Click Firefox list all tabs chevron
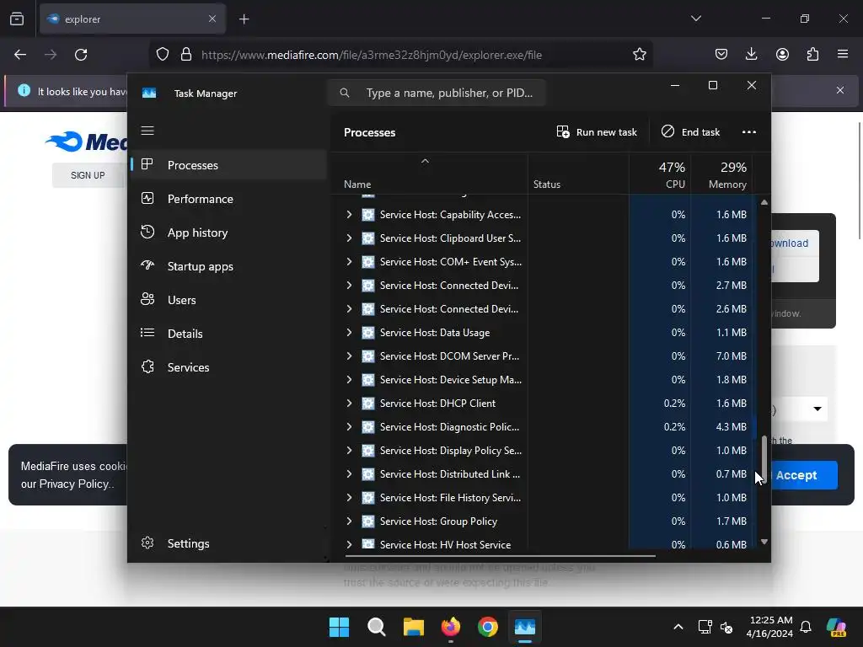The height and width of the screenshot is (647, 863). click(696, 19)
